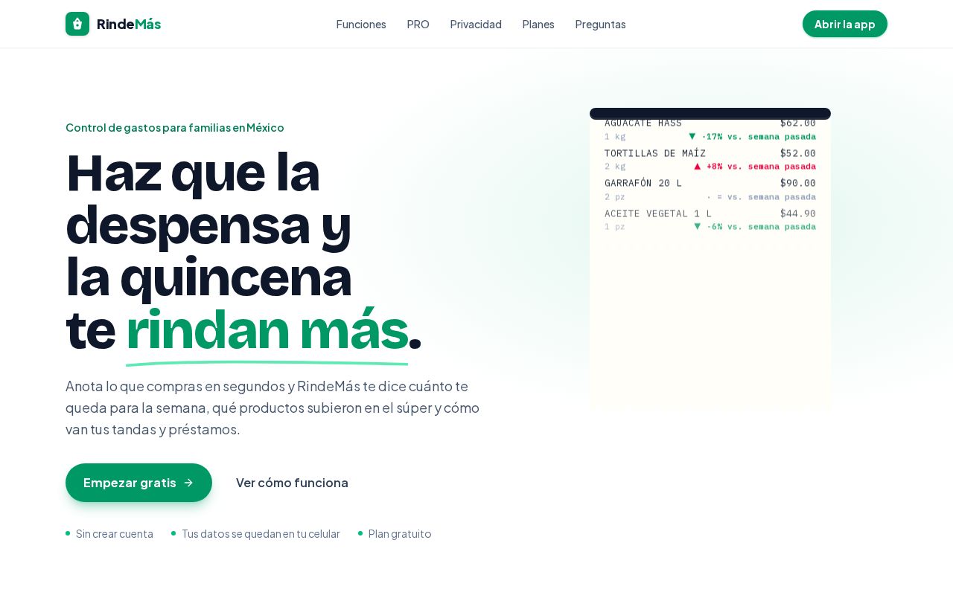Follow the Ver cómo funciona link
The width and height of the screenshot is (953, 595).
coord(292,483)
